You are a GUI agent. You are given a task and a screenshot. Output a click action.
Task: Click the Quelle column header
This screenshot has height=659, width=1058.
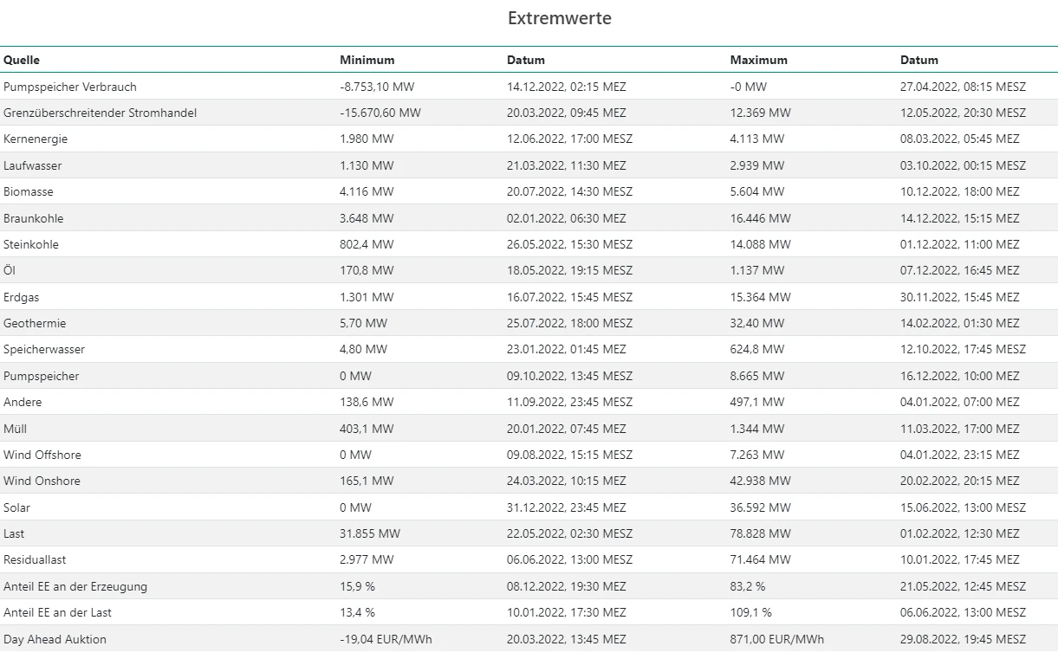click(22, 61)
